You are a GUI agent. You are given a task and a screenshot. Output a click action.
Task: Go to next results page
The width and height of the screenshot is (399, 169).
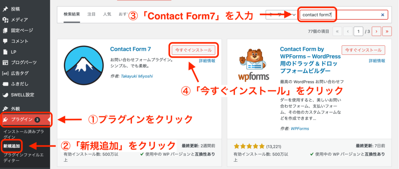376,32
